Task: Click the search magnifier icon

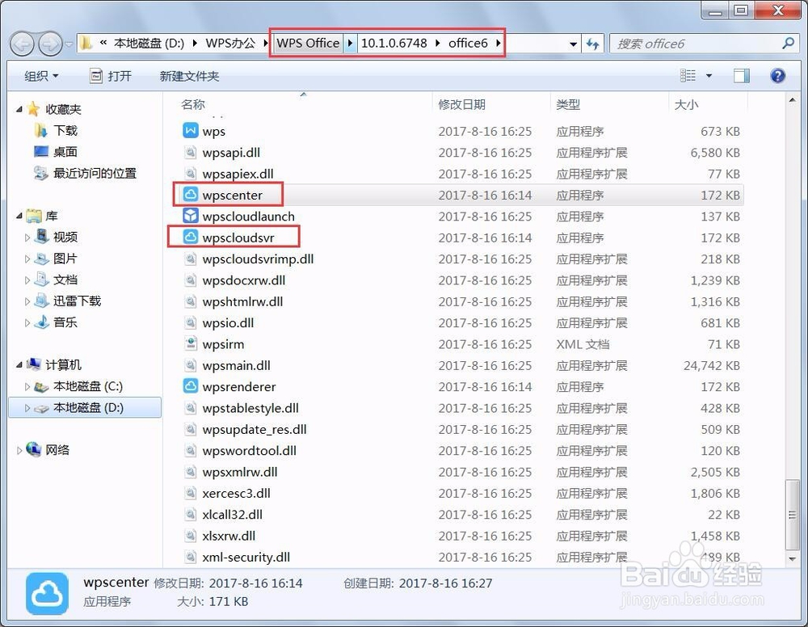Action: tap(788, 44)
